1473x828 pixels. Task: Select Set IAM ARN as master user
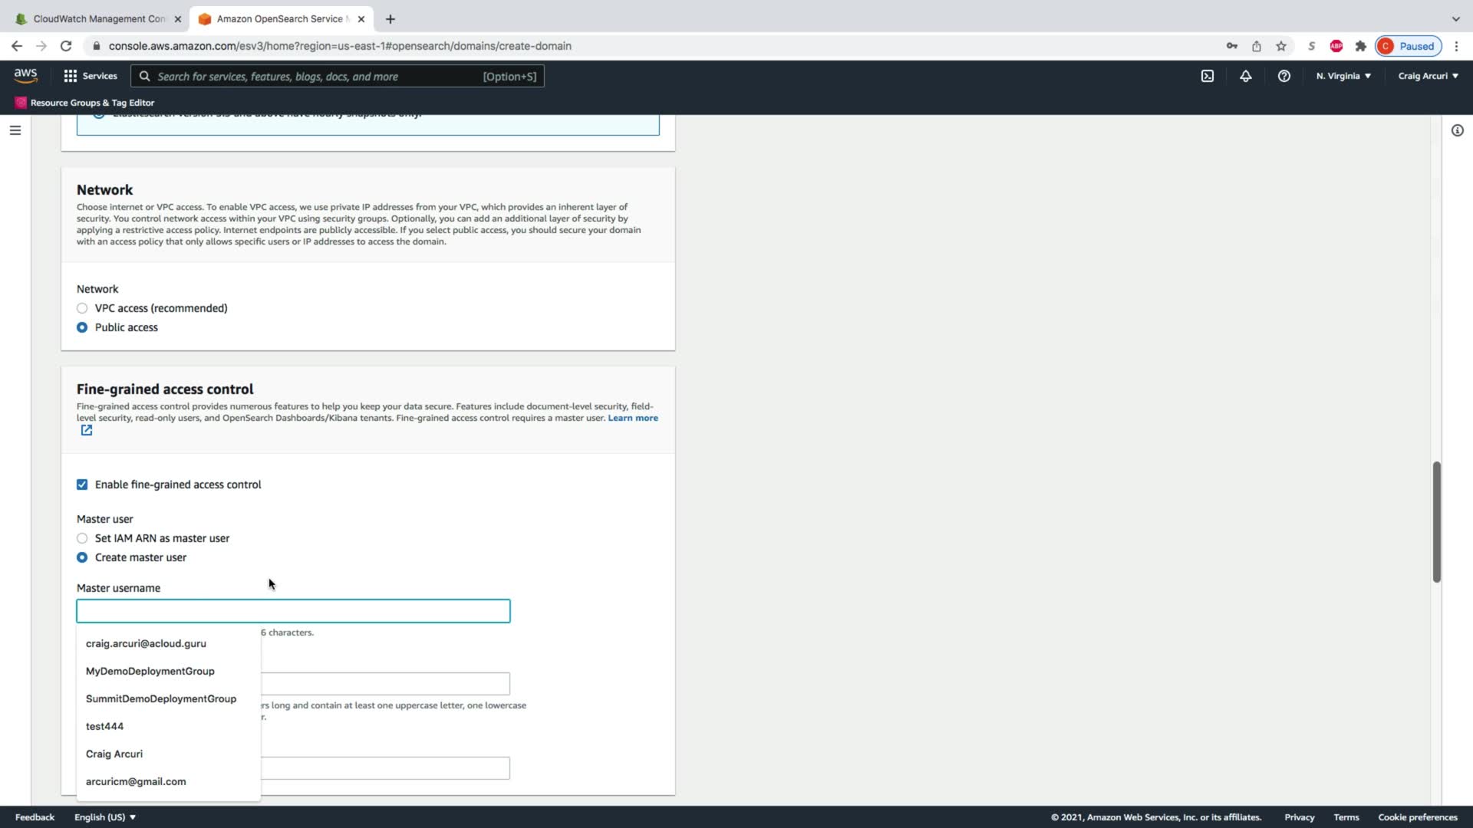[82, 538]
